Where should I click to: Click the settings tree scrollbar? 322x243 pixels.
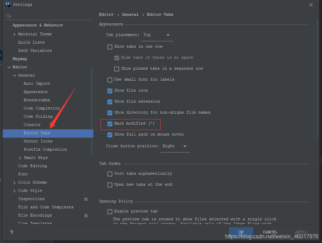point(92,111)
